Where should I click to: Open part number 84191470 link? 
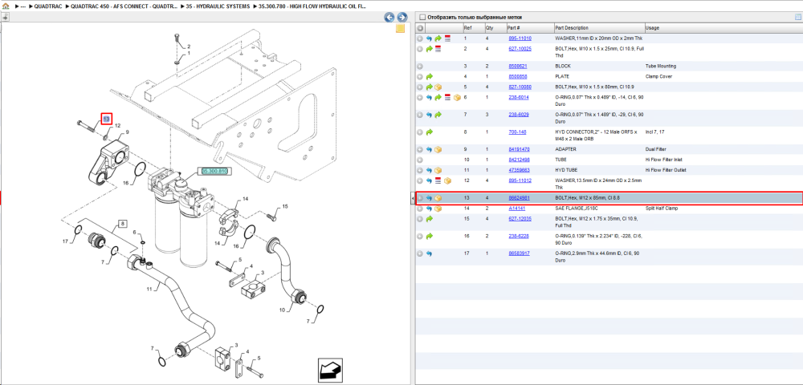519,149
